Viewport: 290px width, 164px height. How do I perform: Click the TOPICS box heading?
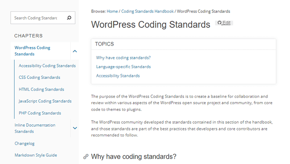tap(104, 44)
